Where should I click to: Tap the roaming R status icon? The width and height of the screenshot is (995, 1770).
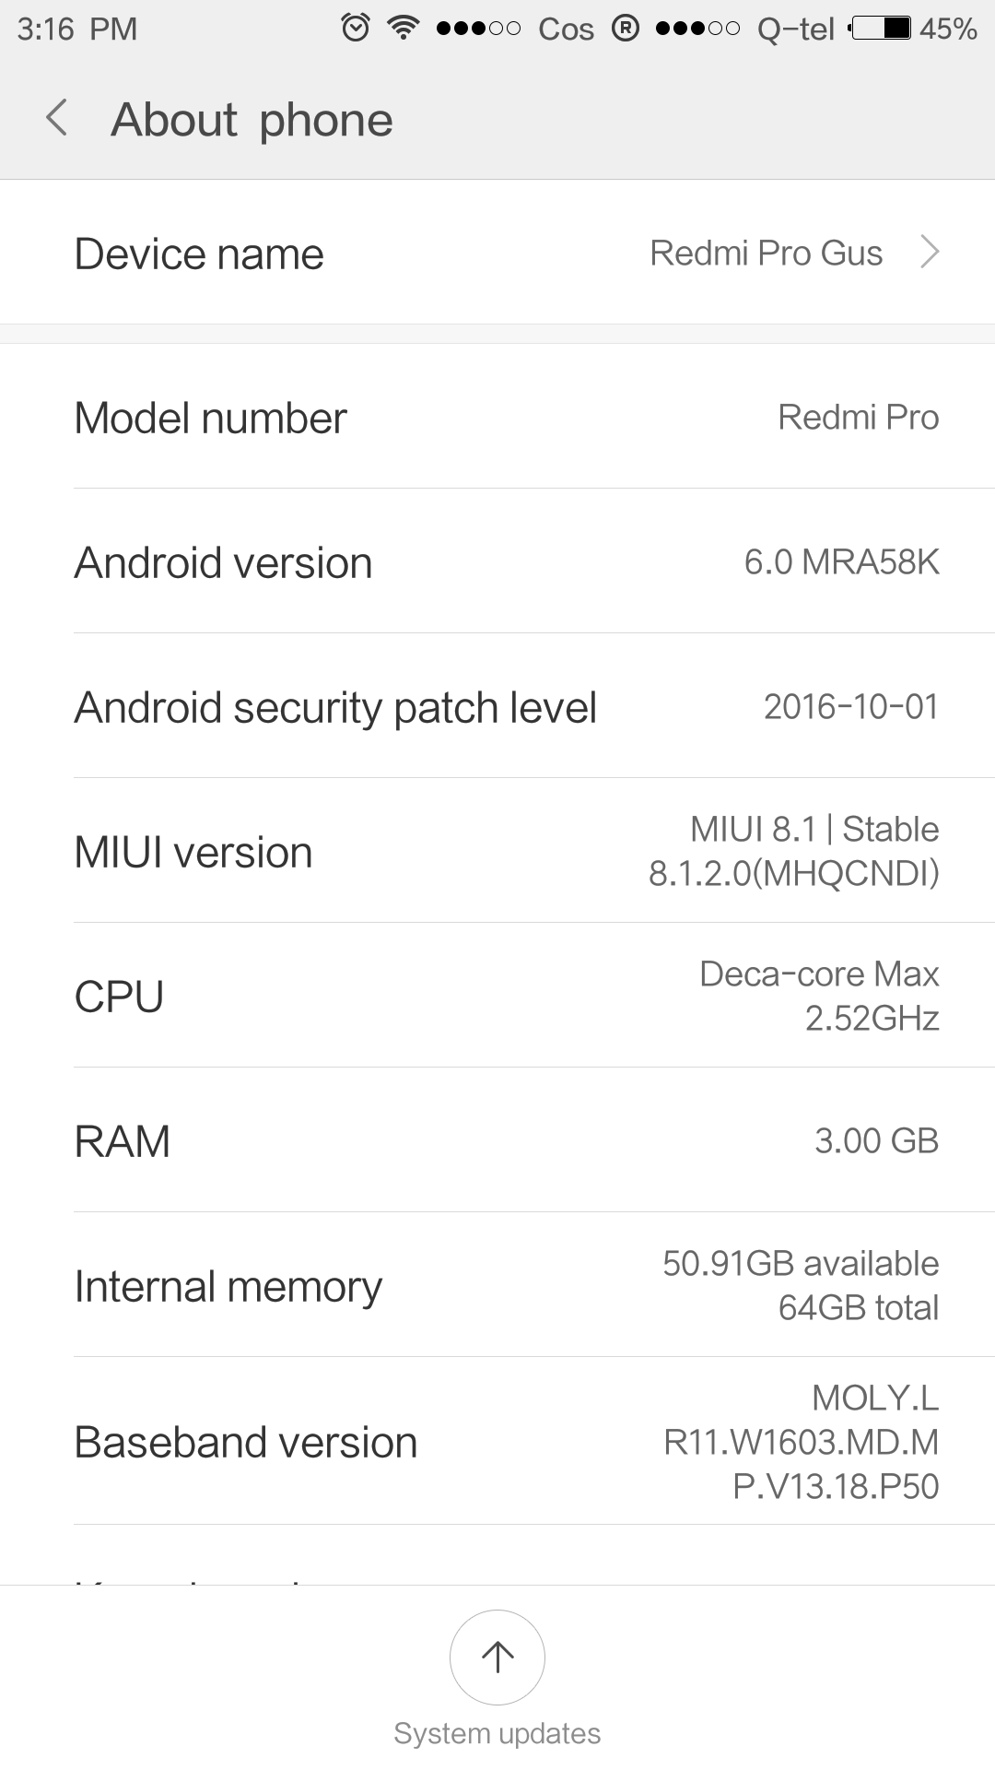point(626,29)
